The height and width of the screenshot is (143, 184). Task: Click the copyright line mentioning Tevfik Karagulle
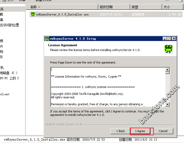point(87,94)
